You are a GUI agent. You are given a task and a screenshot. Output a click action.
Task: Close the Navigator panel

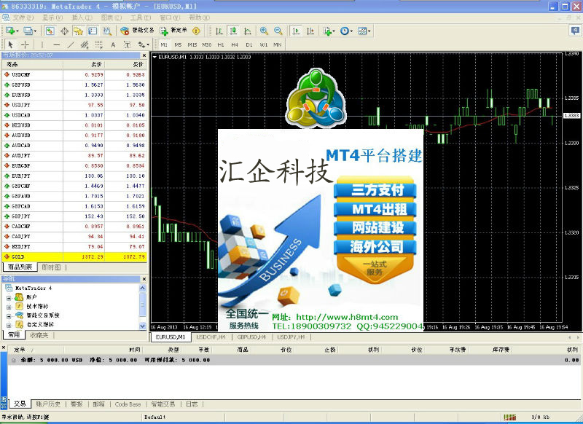click(x=144, y=279)
